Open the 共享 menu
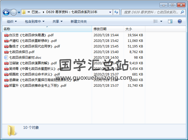 57,21
